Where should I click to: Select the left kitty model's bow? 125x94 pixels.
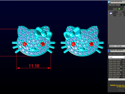coord(43,33)
